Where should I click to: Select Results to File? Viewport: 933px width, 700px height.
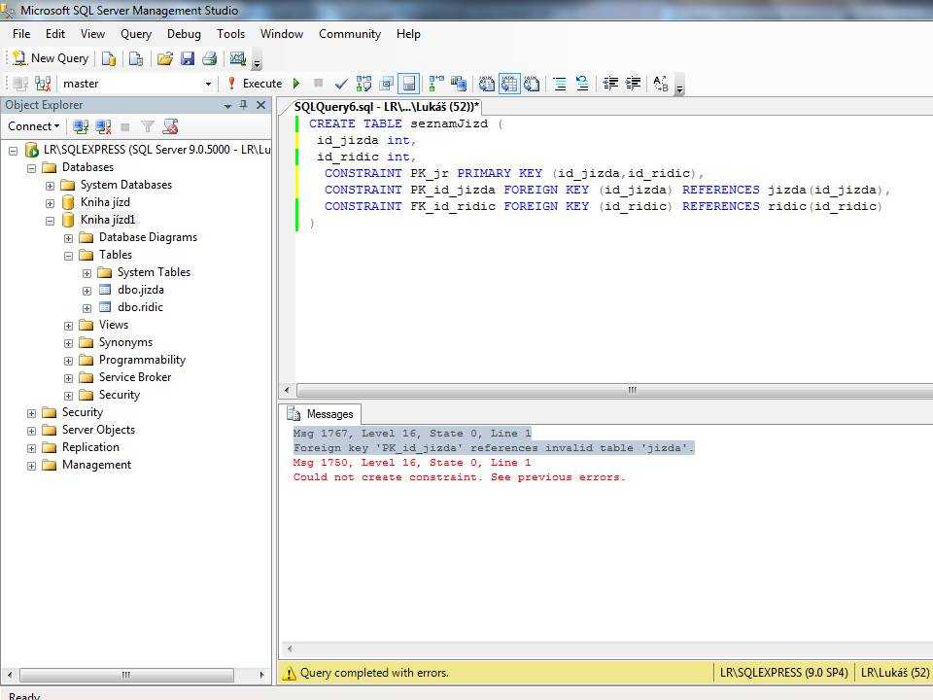pos(532,84)
